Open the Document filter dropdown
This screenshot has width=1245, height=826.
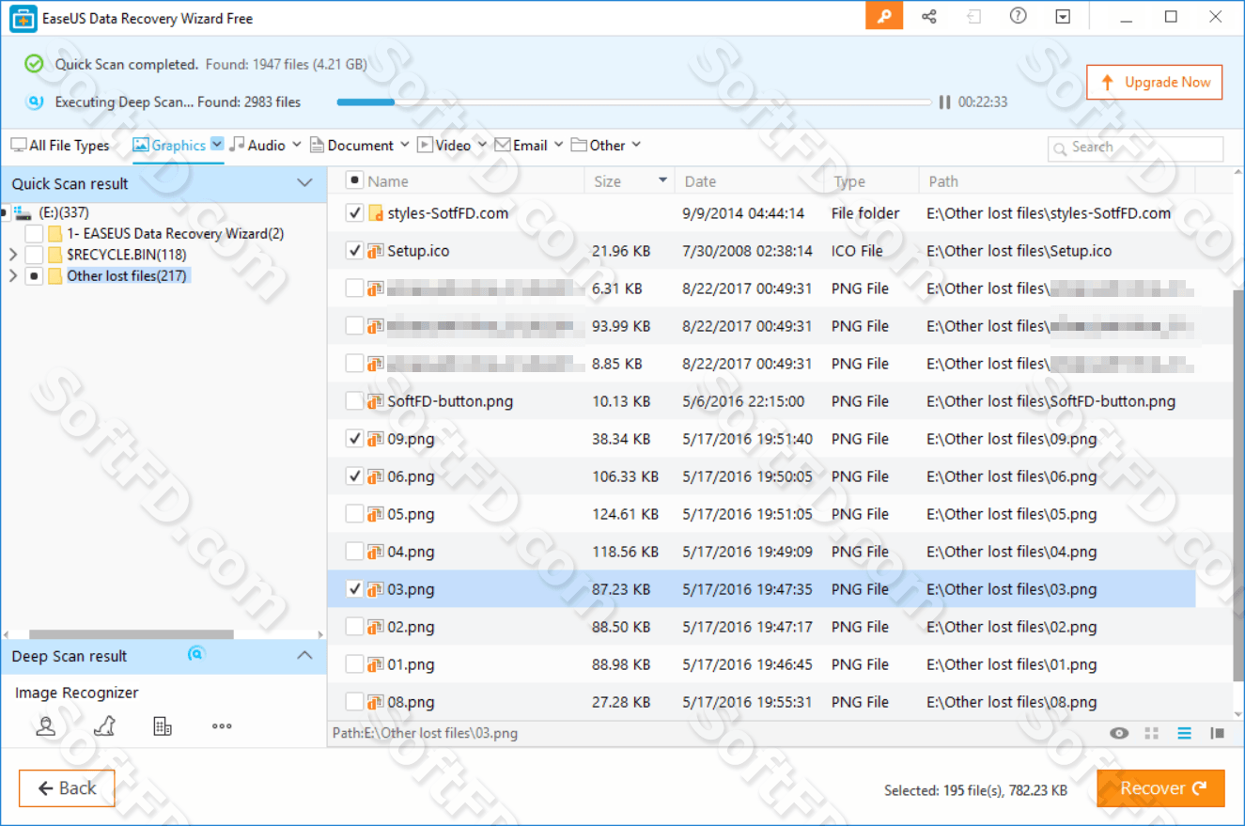(405, 145)
